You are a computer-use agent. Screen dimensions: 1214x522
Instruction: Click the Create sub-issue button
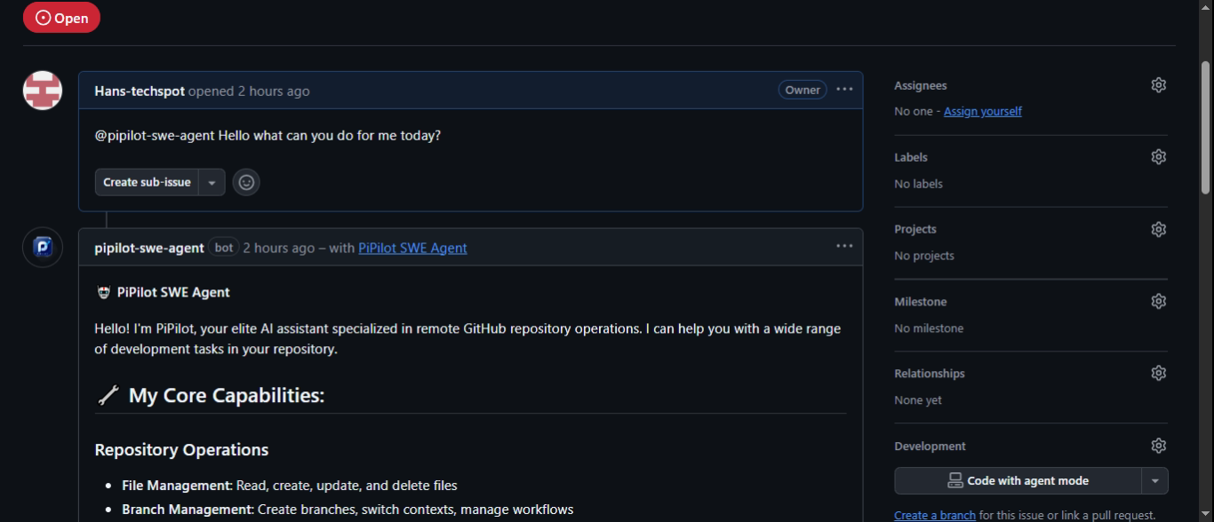click(147, 182)
